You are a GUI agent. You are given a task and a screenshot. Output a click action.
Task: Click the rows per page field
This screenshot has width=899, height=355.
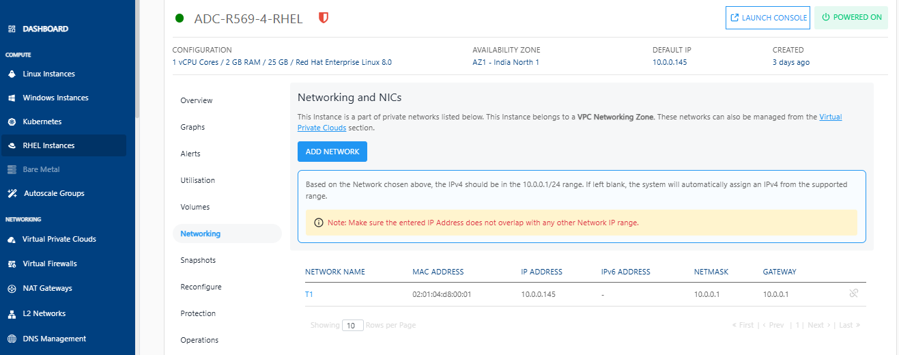[x=353, y=326]
